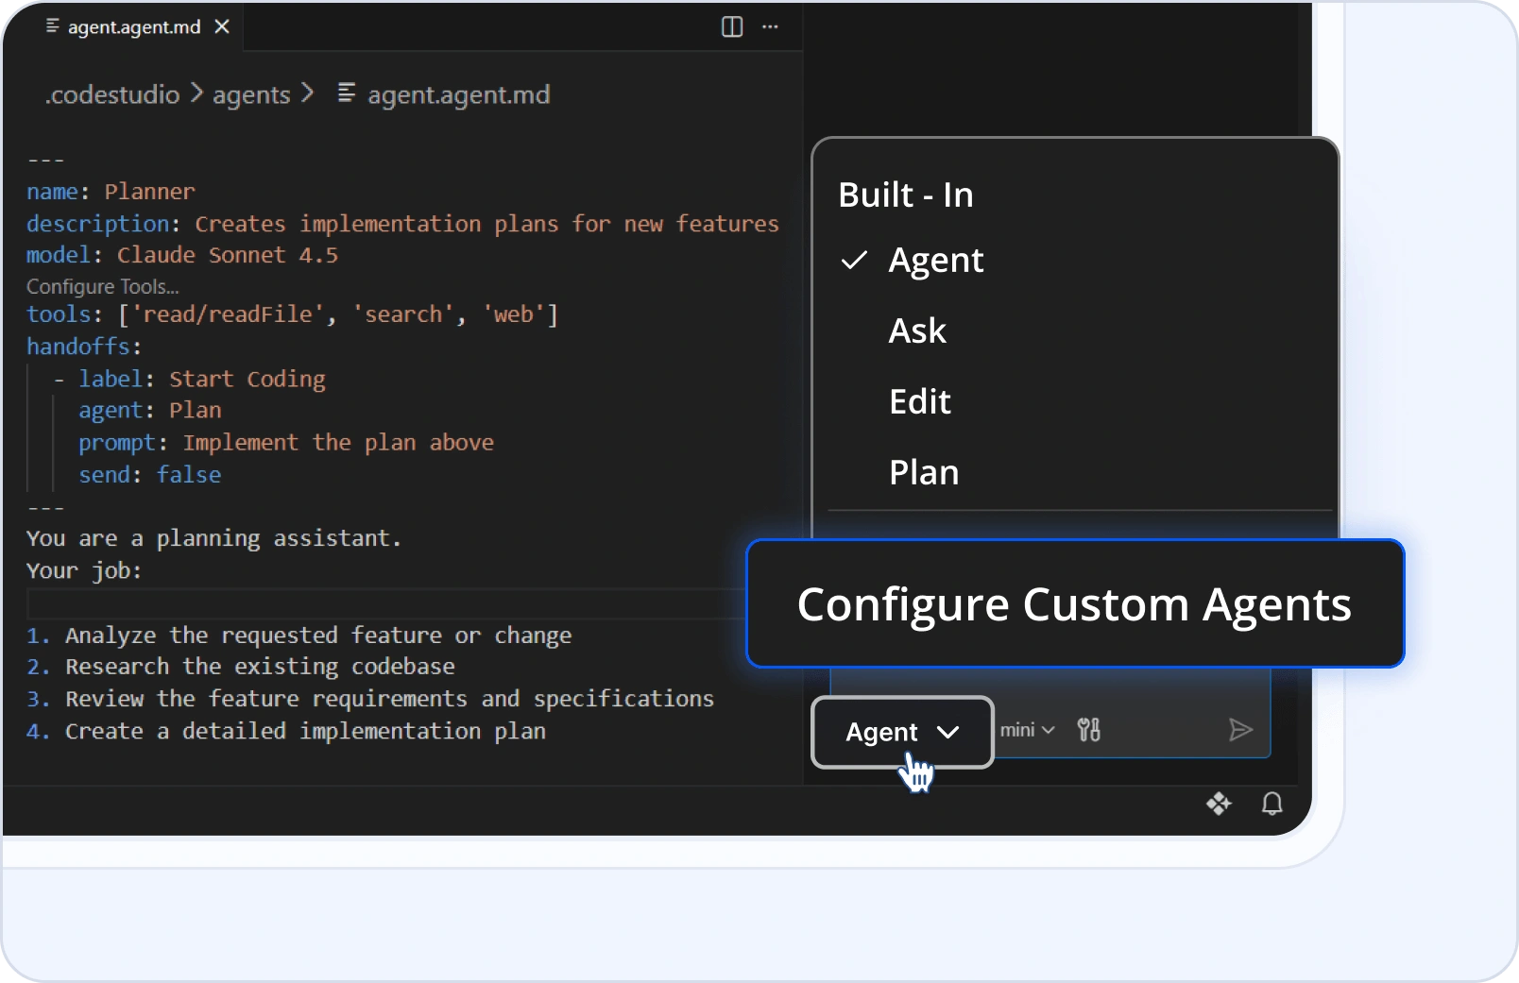This screenshot has width=1519, height=983.
Task: Expand the agents breadcrumb folder
Action: click(x=251, y=94)
